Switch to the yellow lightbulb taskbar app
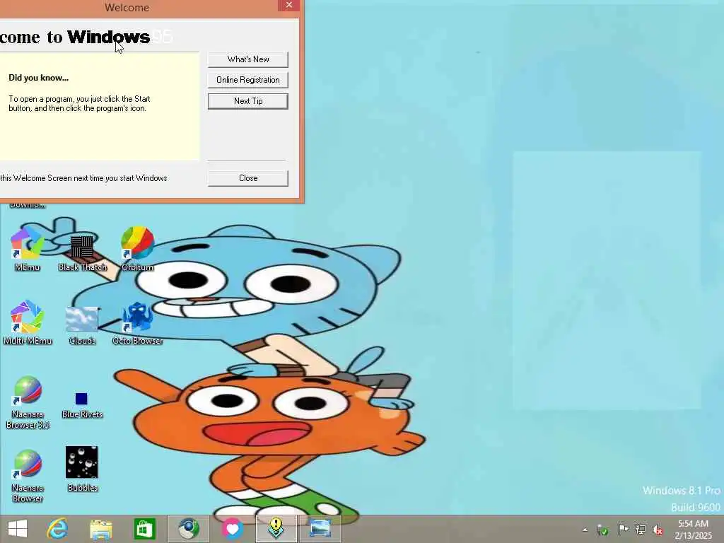The height and width of the screenshot is (543, 724). pyautogui.click(x=276, y=529)
